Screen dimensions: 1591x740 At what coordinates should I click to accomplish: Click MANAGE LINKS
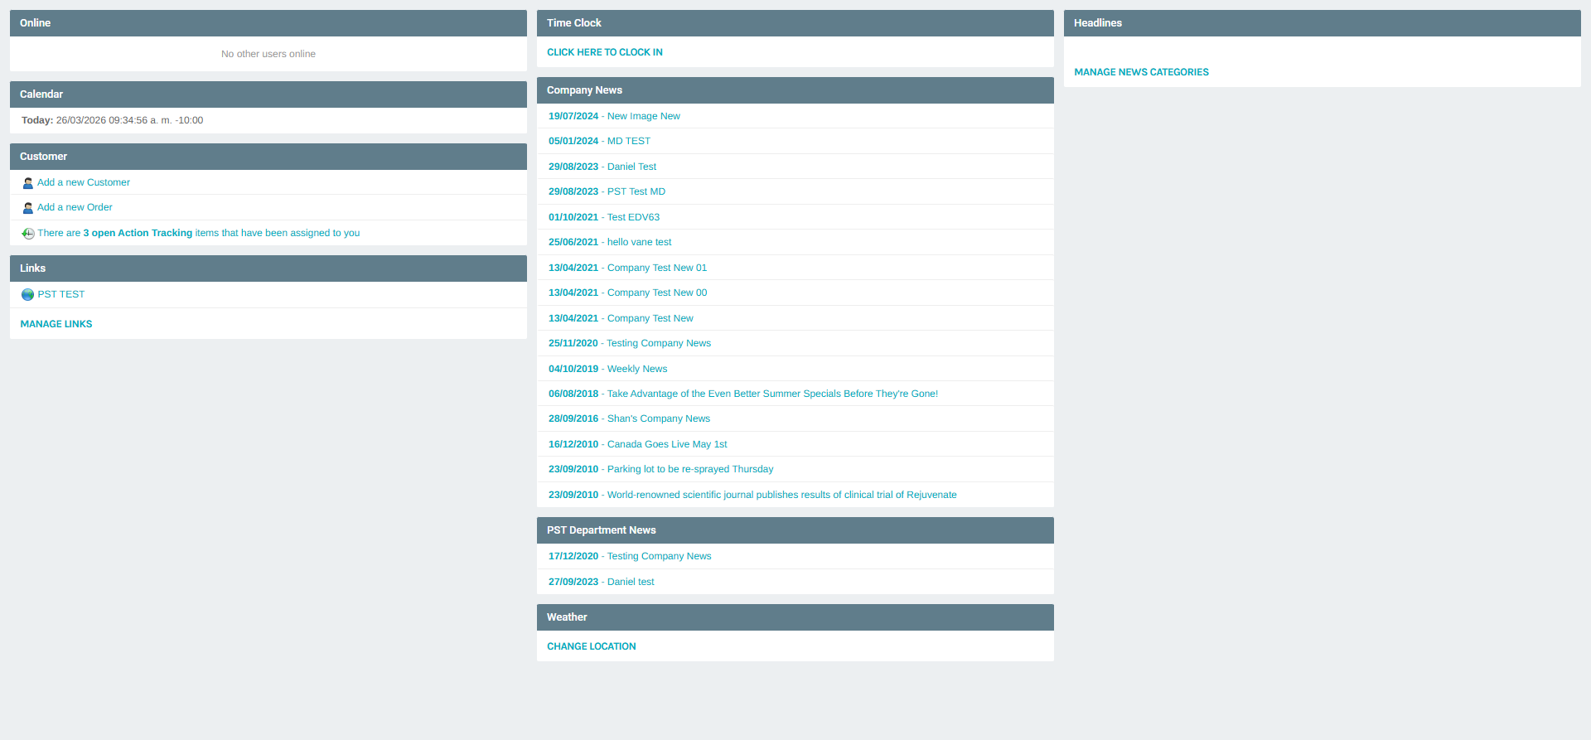pyautogui.click(x=56, y=324)
